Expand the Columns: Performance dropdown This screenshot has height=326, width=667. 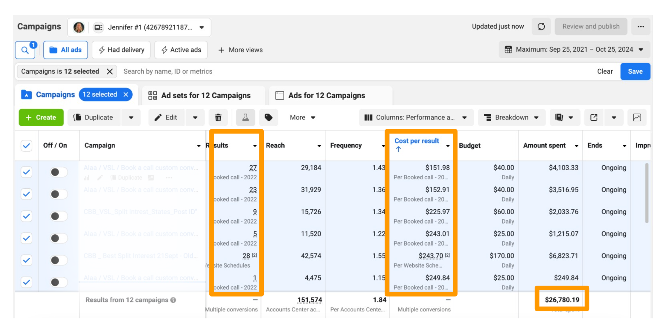tap(416, 117)
